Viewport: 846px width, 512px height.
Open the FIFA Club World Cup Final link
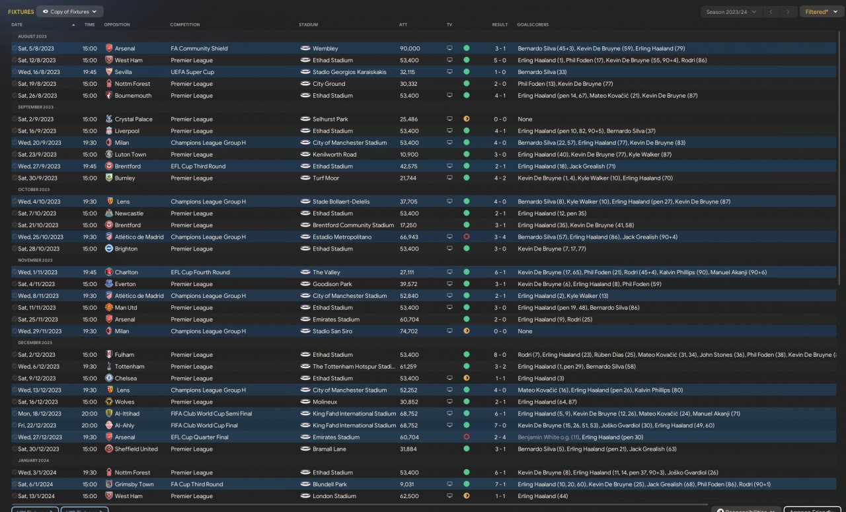204,425
